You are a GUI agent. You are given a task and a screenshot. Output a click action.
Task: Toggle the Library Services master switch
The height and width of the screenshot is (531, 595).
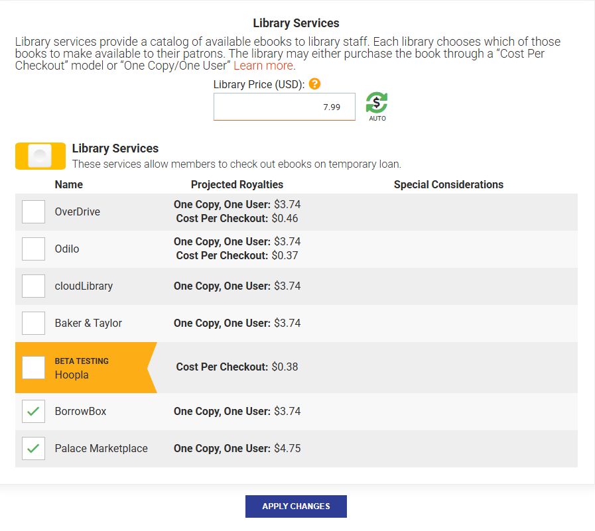tap(40, 156)
